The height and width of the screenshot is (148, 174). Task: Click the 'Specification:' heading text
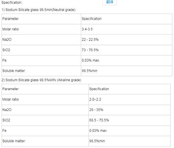pyautogui.click(x=12, y=3)
